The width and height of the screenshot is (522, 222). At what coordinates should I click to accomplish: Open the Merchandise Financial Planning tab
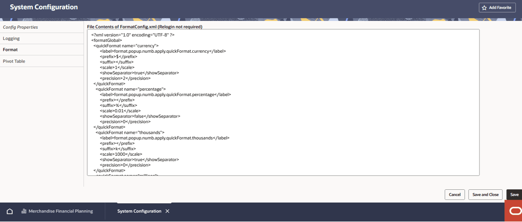tap(57, 211)
